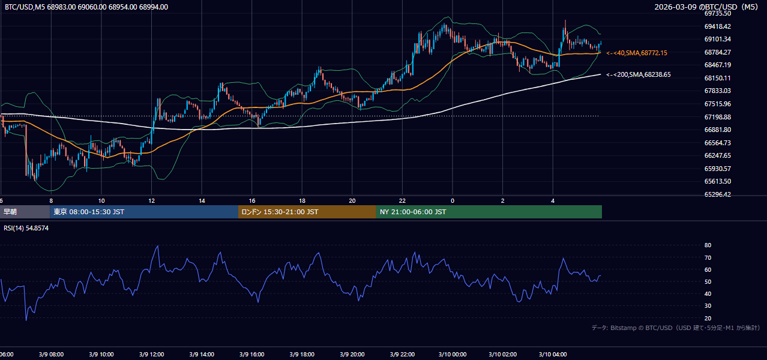Click RSI scale value 30
The image size is (767, 360).
pyautogui.click(x=708, y=305)
